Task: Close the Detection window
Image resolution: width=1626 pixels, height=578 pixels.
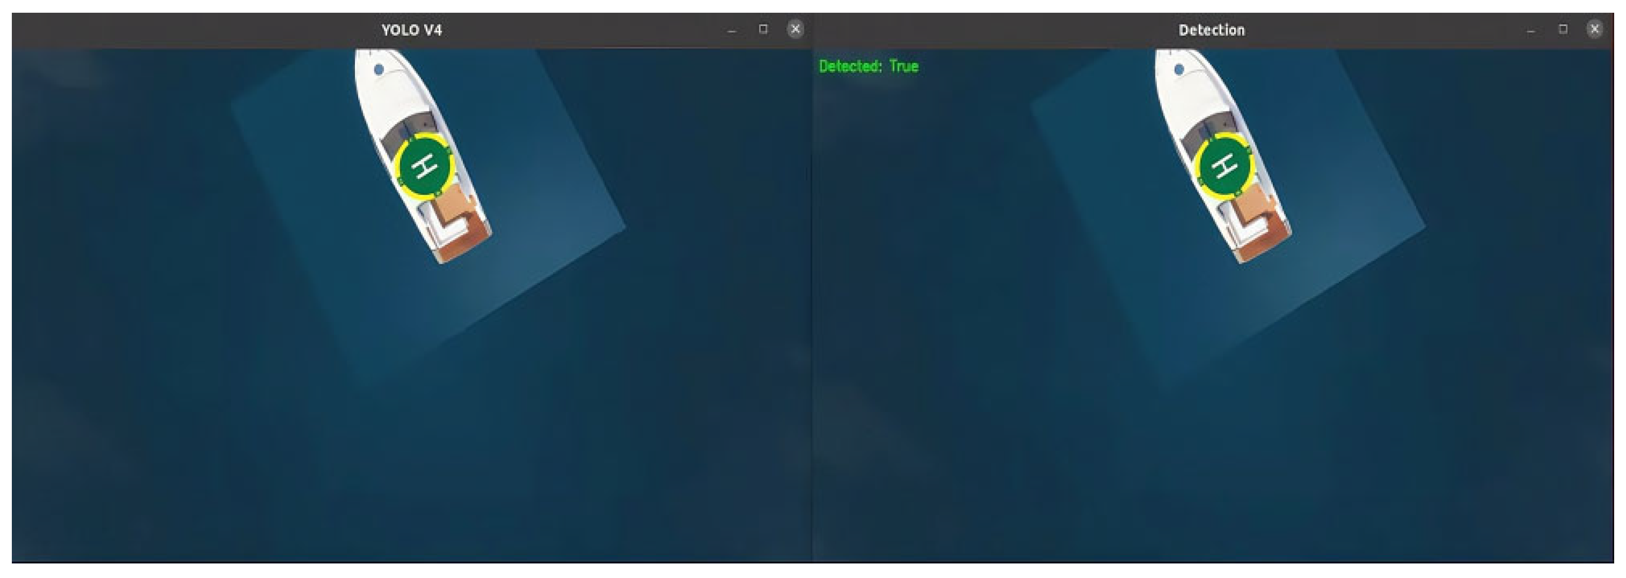Action: pos(1595,29)
